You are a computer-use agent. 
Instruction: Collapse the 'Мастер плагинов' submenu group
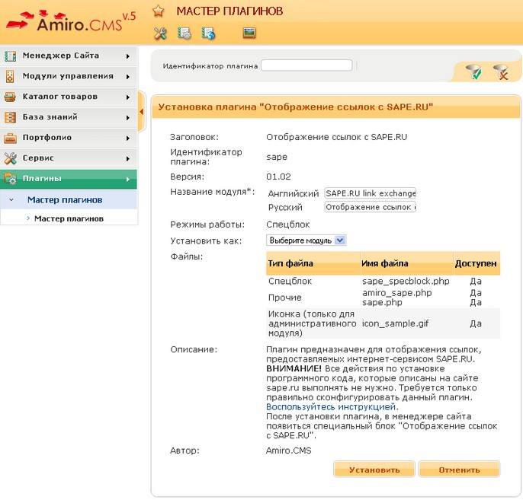12,200
